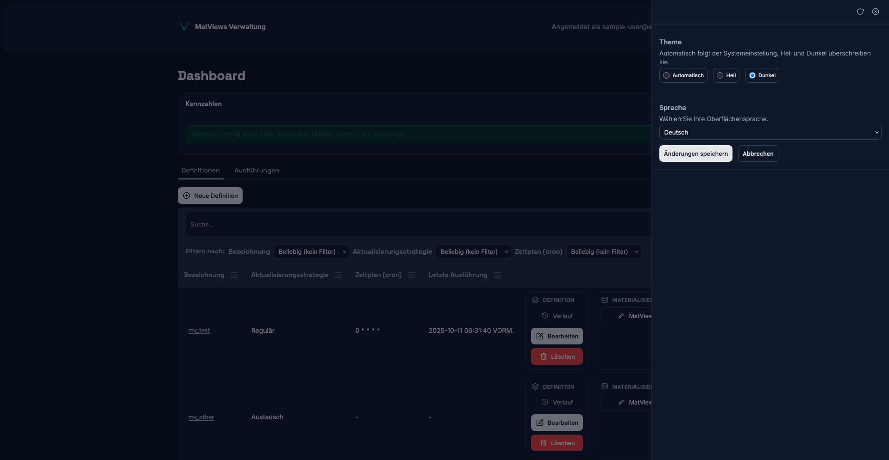
Task: Open the Sprache language dropdown
Action: tap(770, 132)
